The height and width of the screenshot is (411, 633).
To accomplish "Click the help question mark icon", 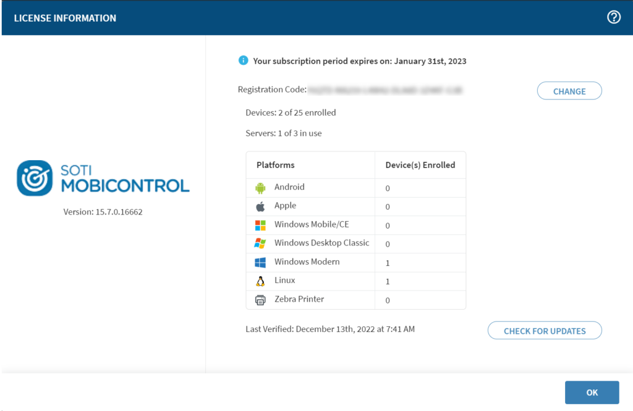I will point(613,17).
